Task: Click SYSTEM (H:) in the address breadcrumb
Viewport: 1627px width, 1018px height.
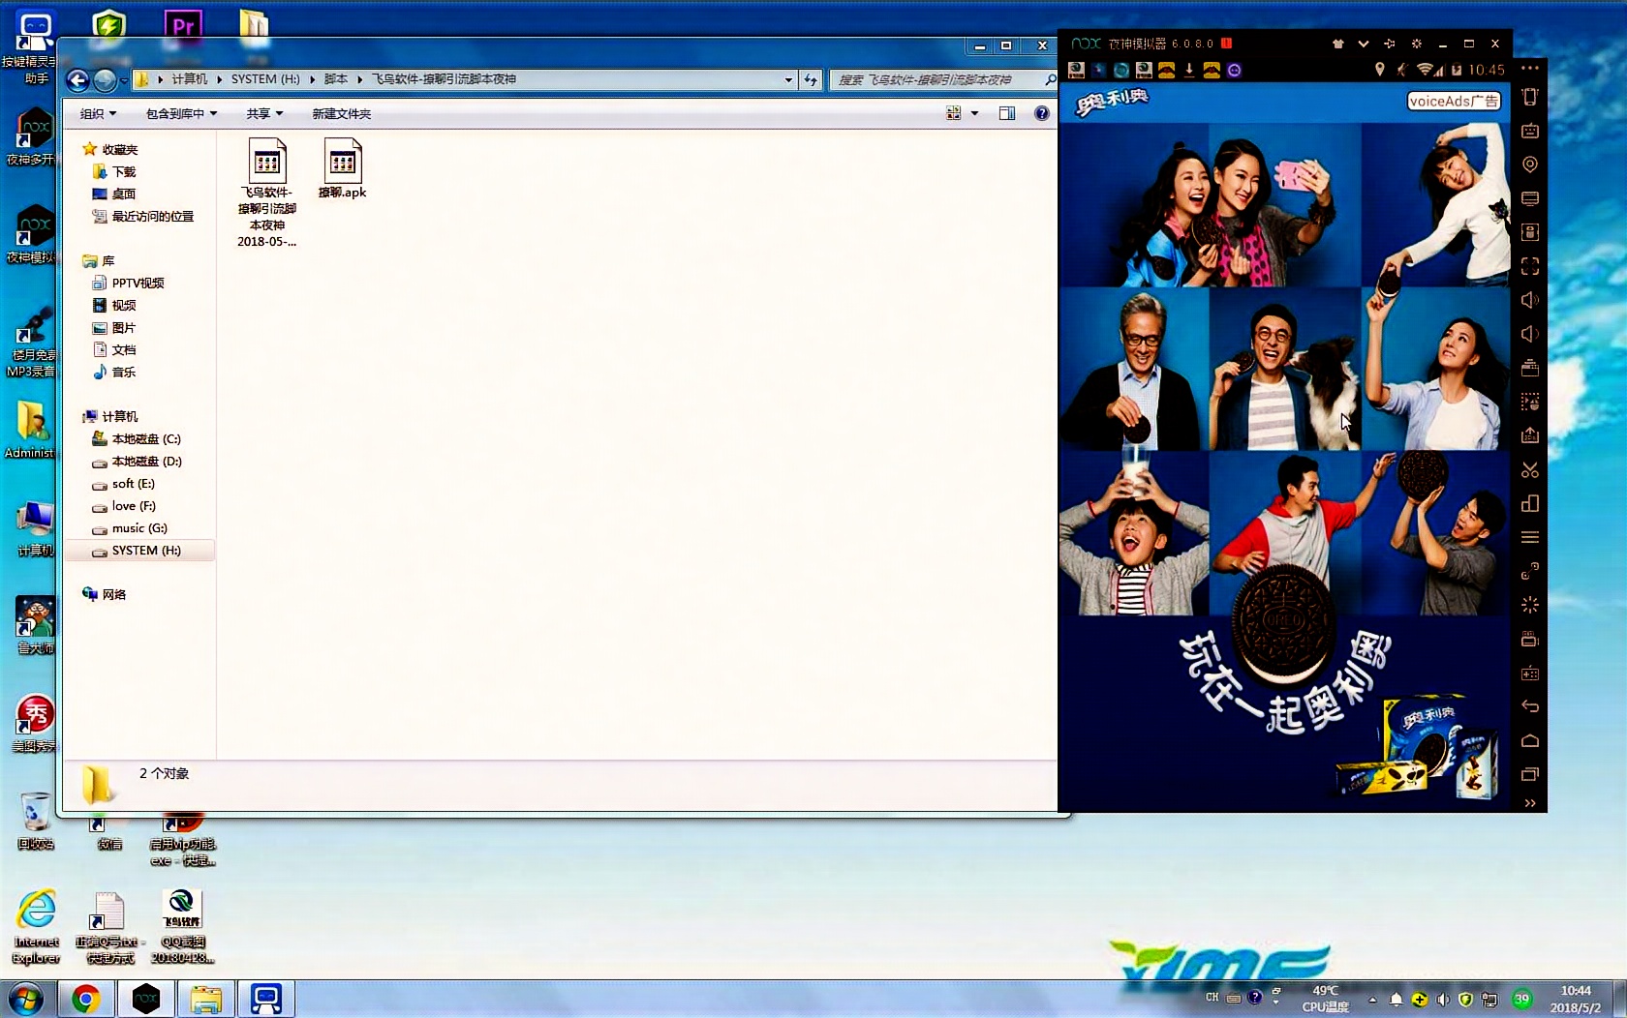Action: click(265, 79)
